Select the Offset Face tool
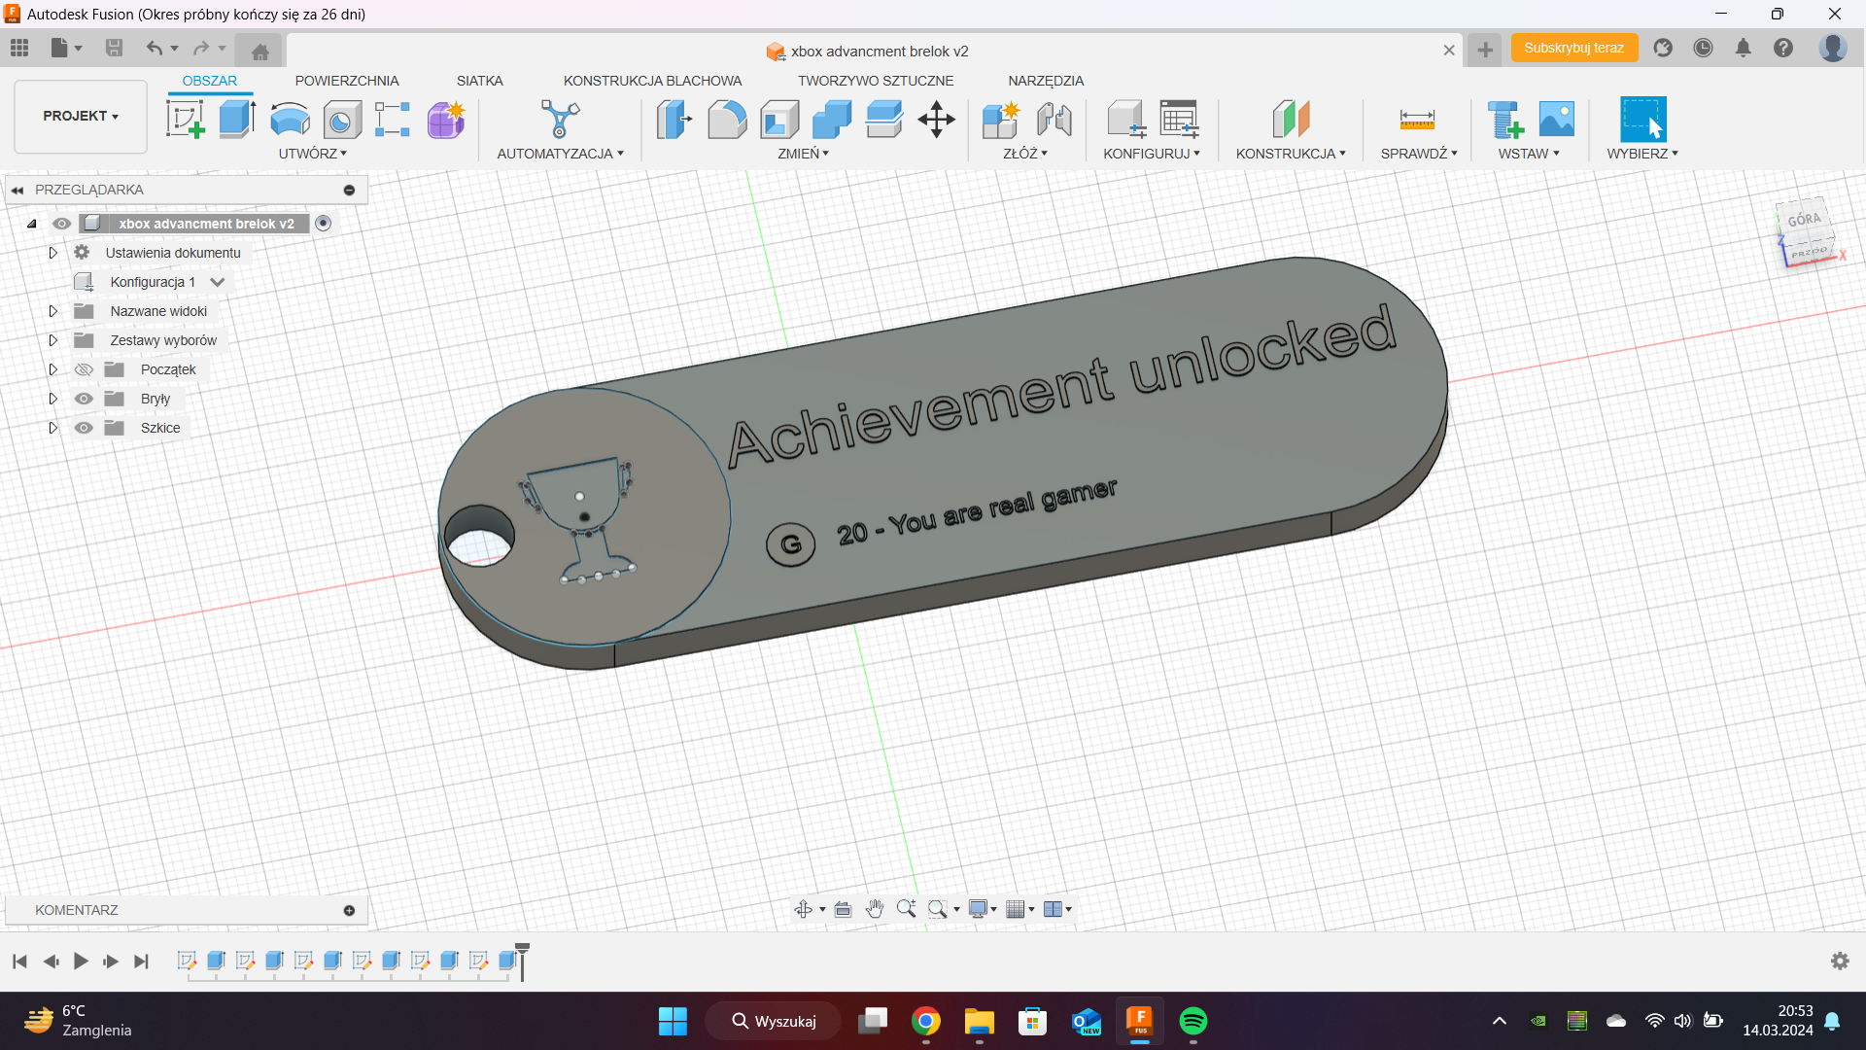This screenshot has height=1050, width=1866. coord(884,120)
